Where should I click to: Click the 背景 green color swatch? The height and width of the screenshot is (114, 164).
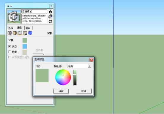click(25, 40)
